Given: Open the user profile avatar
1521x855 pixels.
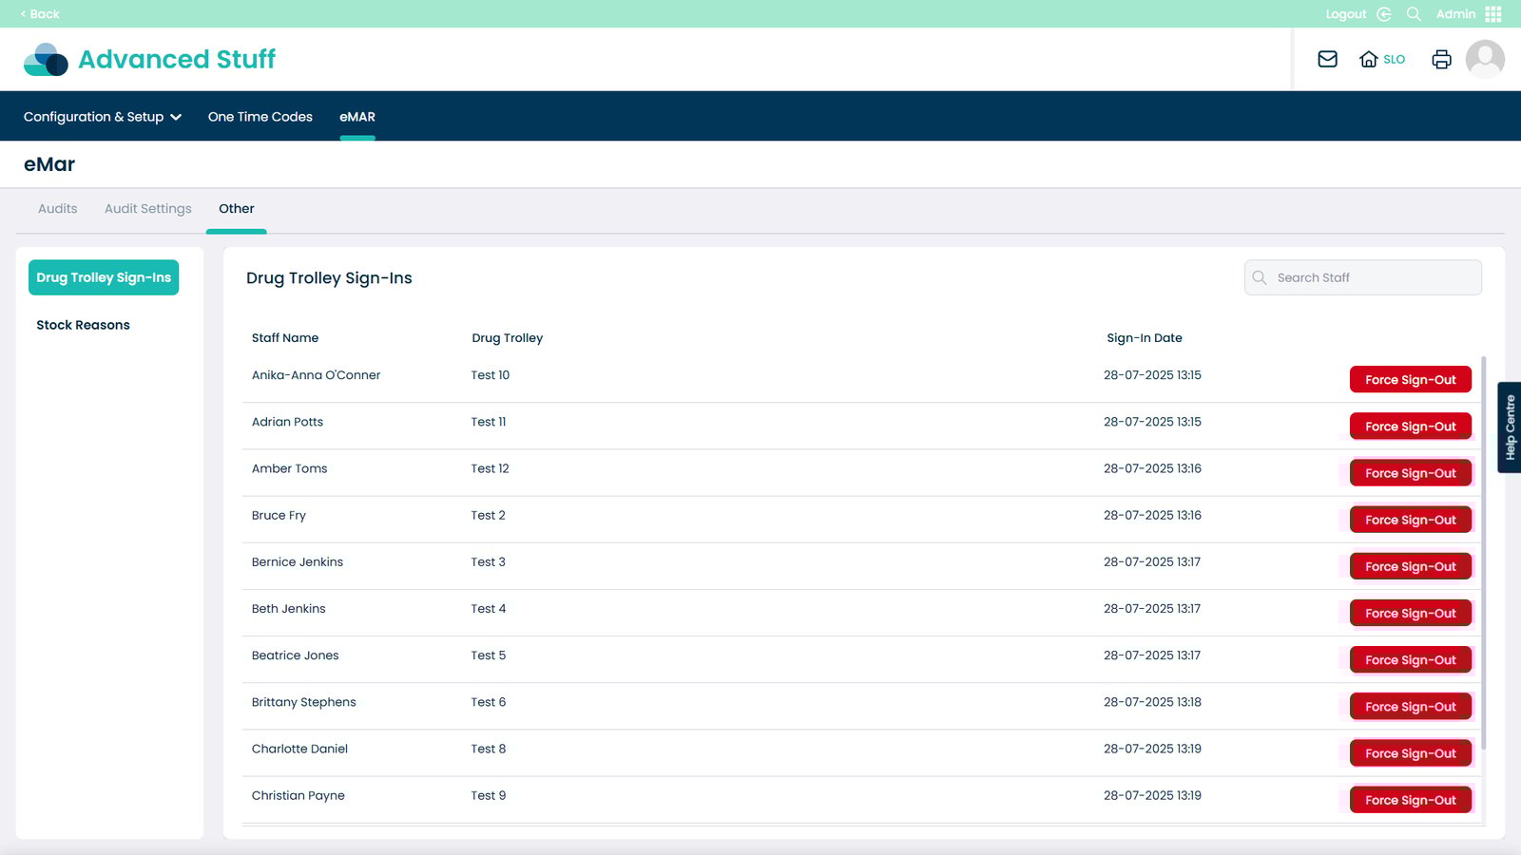Looking at the screenshot, I should pos(1485,59).
